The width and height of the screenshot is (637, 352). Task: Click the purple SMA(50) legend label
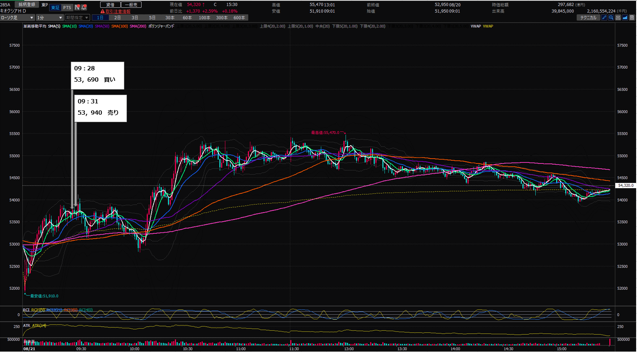[x=103, y=26]
